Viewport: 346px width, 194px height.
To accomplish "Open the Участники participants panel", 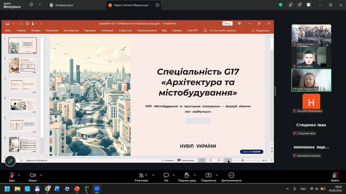I will point(141,177).
